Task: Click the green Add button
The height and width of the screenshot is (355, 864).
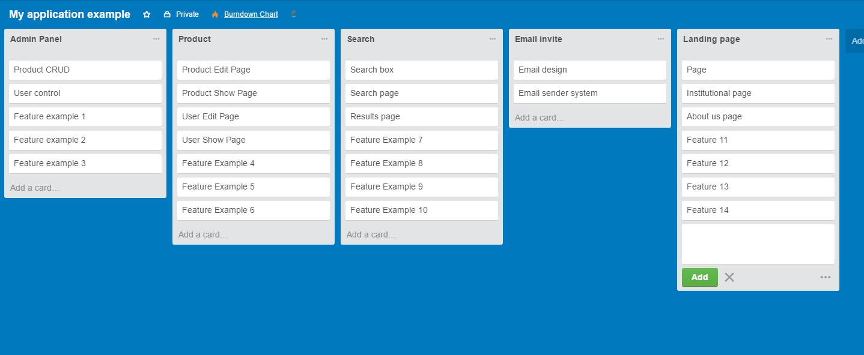Action: tap(699, 277)
